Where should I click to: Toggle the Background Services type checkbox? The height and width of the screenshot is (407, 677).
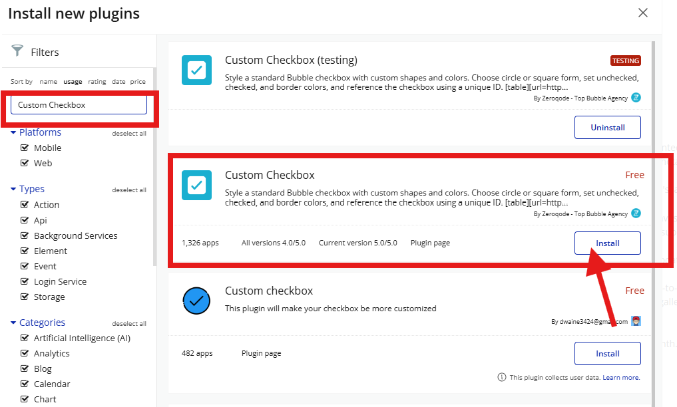point(25,235)
